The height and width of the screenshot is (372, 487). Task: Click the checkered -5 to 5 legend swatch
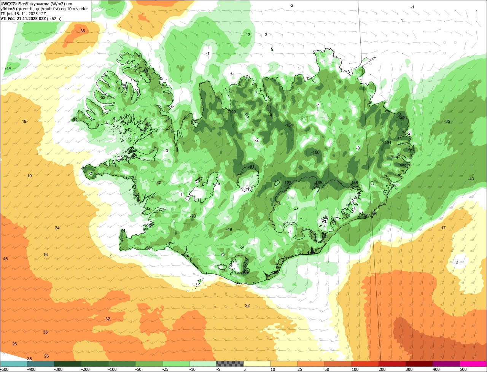(x=230, y=364)
